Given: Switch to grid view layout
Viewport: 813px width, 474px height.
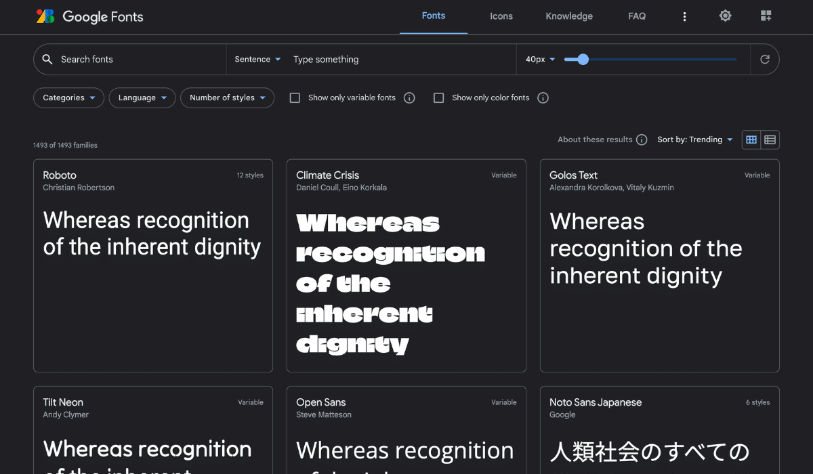Looking at the screenshot, I should [x=751, y=139].
